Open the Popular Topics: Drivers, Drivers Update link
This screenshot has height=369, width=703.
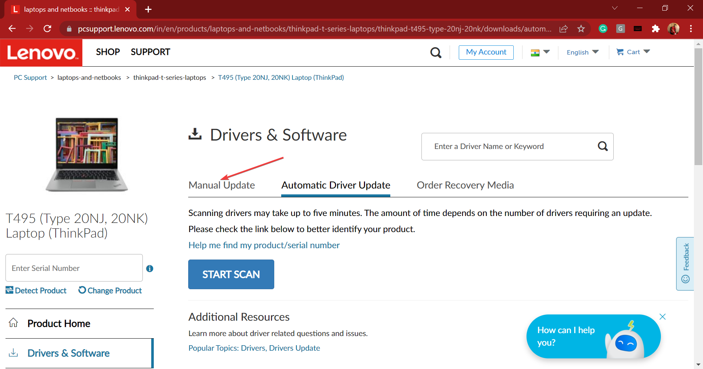click(254, 348)
